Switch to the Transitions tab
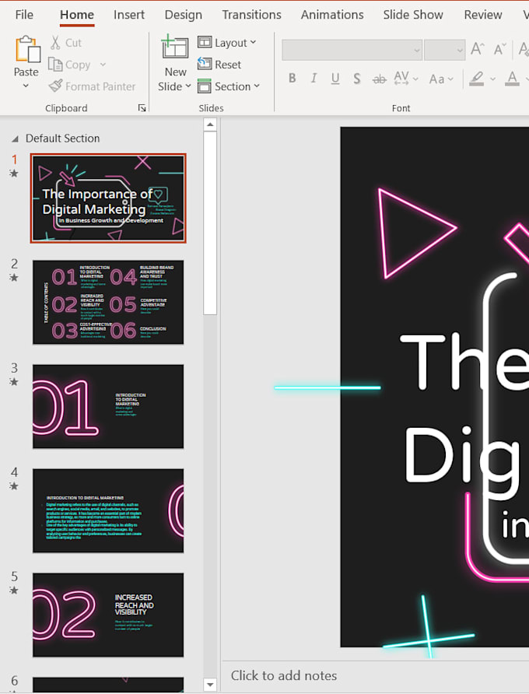The width and height of the screenshot is (529, 694). [x=251, y=15]
